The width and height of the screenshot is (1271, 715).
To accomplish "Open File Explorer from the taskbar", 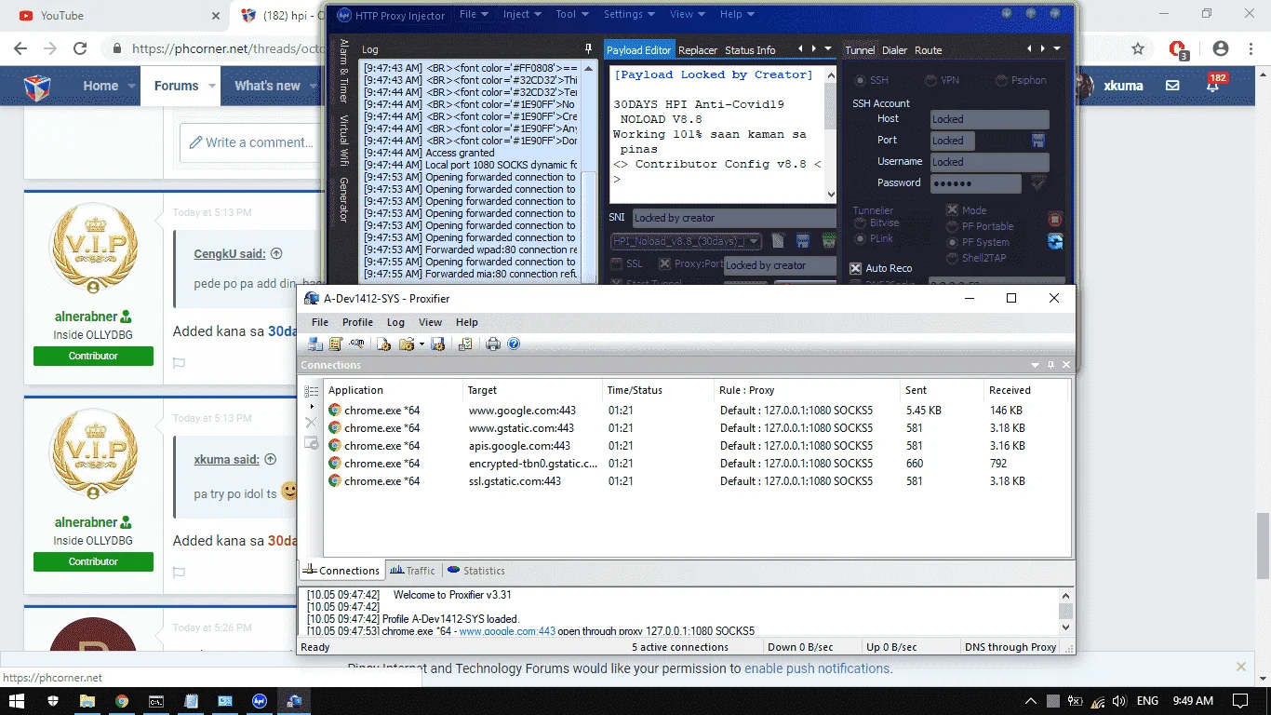I will point(87,701).
